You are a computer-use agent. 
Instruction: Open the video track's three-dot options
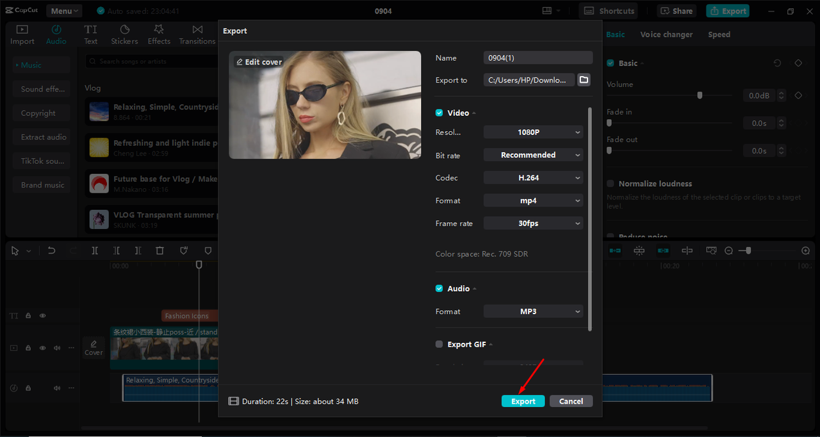71,348
